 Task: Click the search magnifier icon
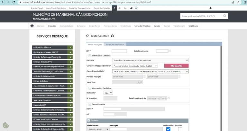pos(225,16)
